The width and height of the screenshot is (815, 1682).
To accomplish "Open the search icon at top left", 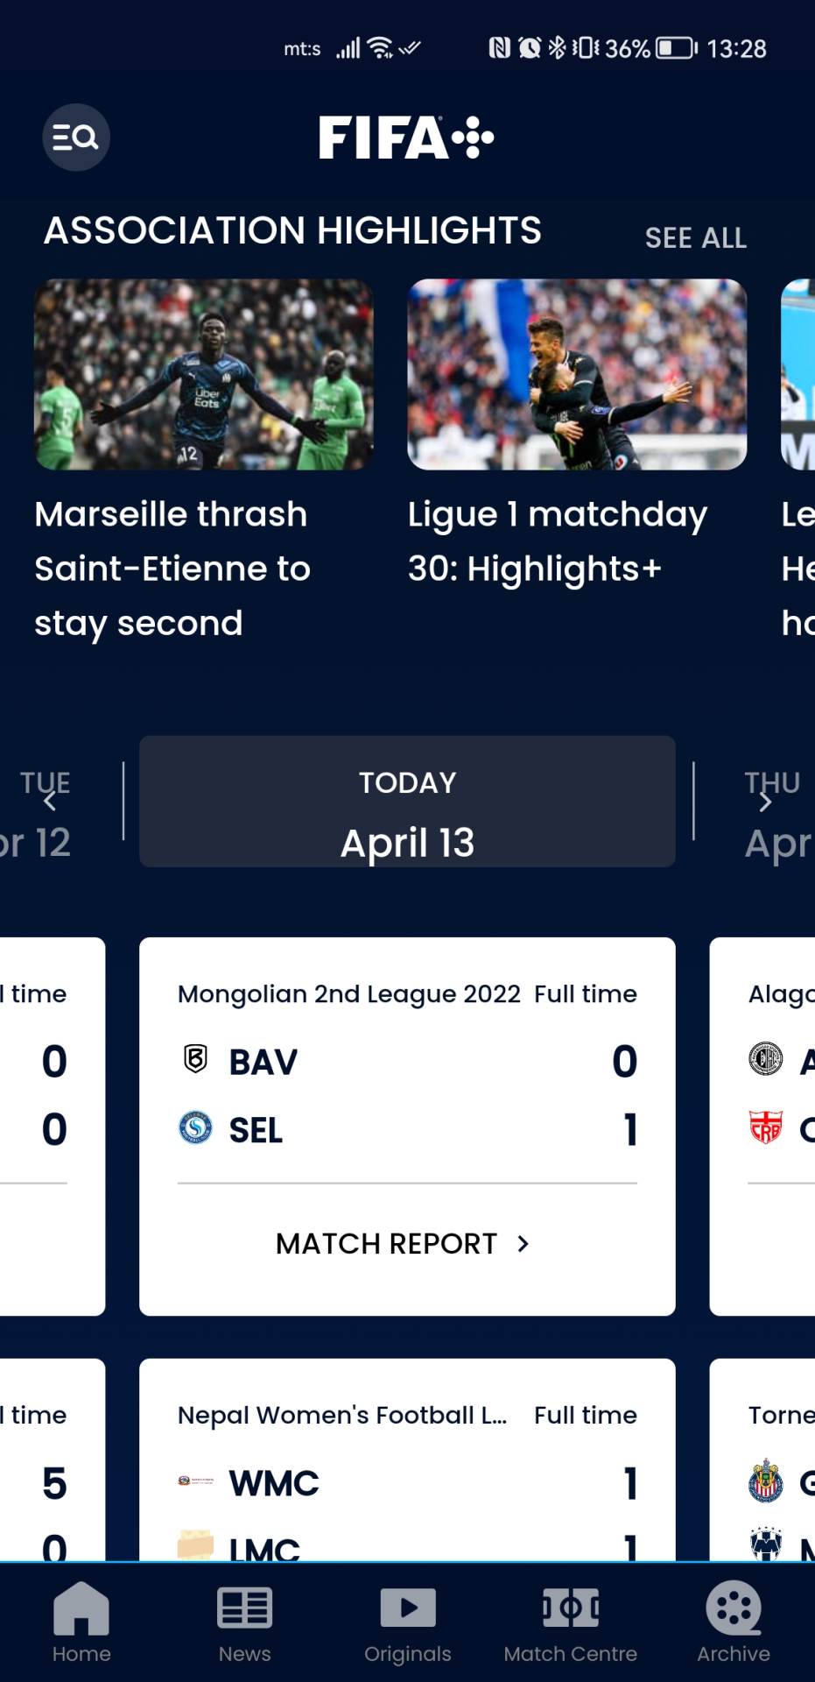I will [x=75, y=137].
